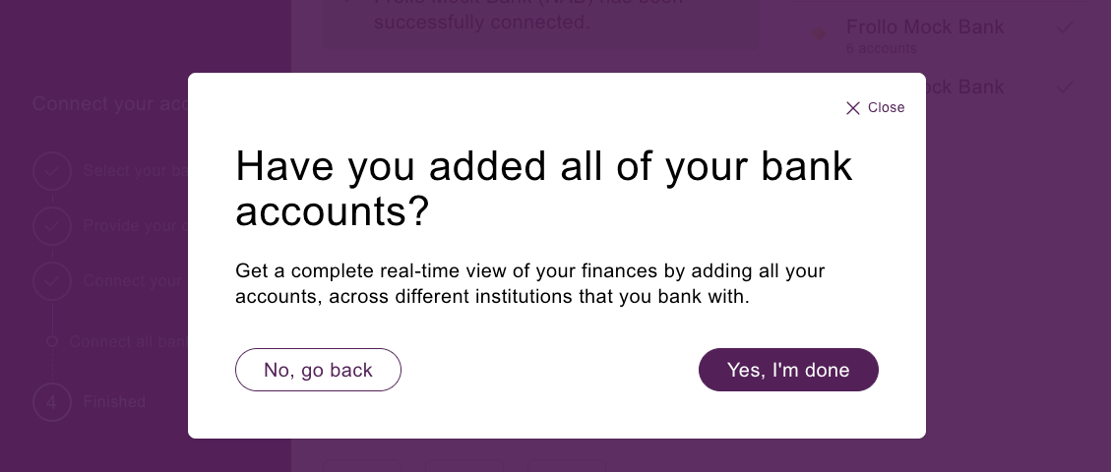Click the checkmark circle beside "Provide your" step
Viewport: 1111px width, 472px height.
(x=52, y=226)
